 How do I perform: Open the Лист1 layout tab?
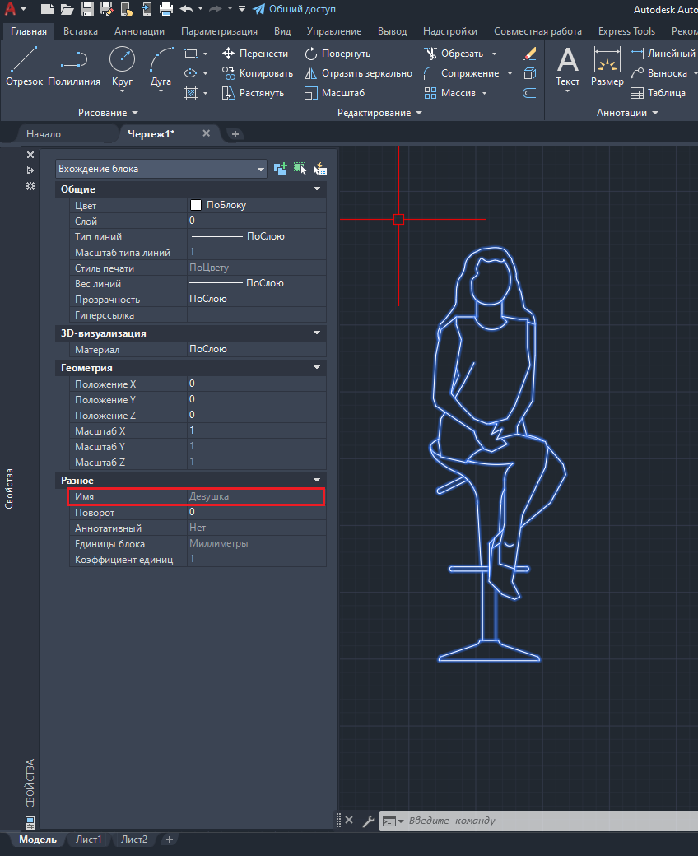(x=89, y=840)
